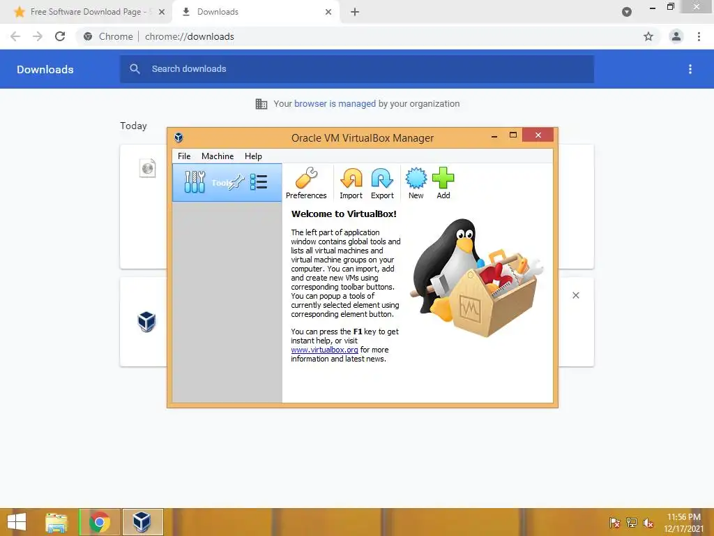Select the Tools item in VirtualBox sidebar
Viewport: 714px width, 536px height.
(x=227, y=183)
